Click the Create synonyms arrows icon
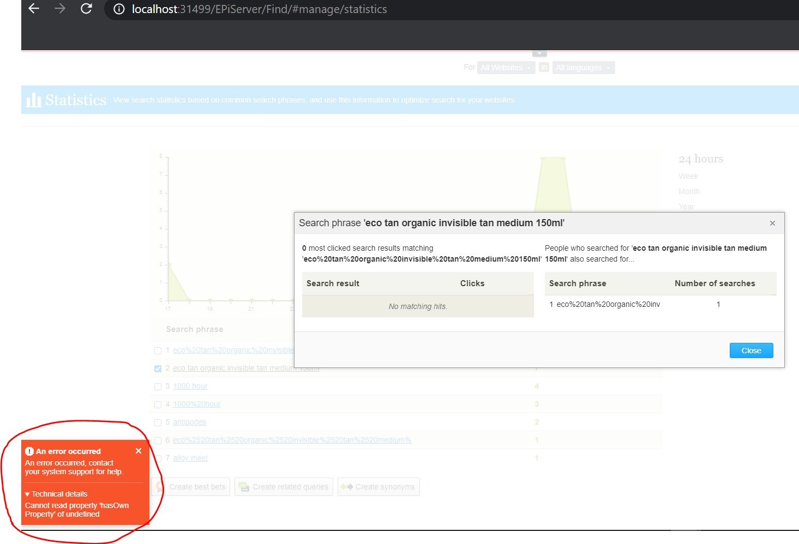This screenshot has height=544, width=799. [x=347, y=487]
